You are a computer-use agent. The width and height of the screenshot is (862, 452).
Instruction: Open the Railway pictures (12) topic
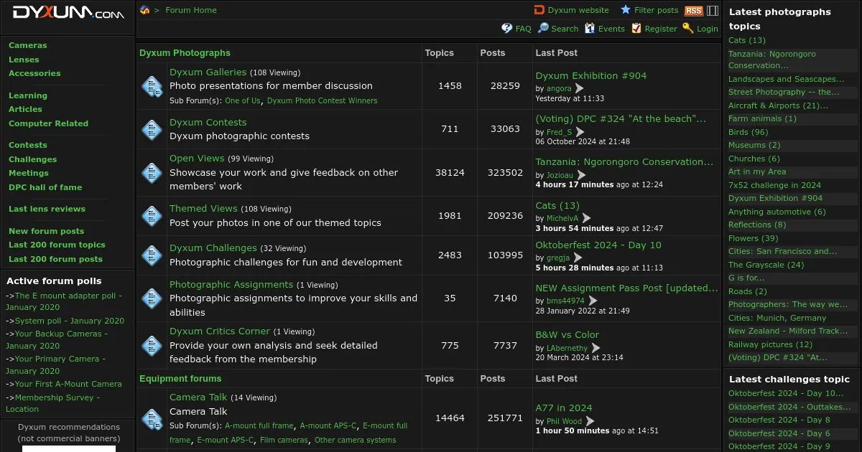[x=770, y=344]
